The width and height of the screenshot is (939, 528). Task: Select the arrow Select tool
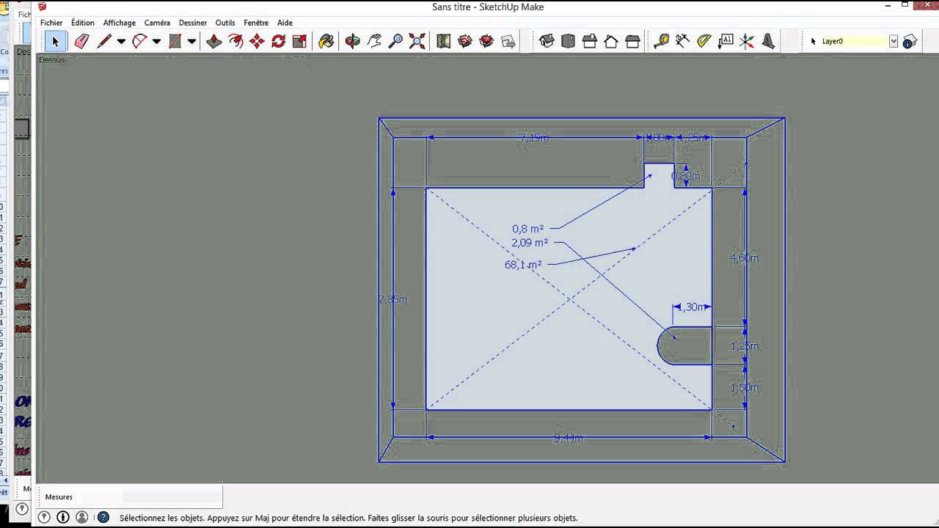tap(55, 42)
